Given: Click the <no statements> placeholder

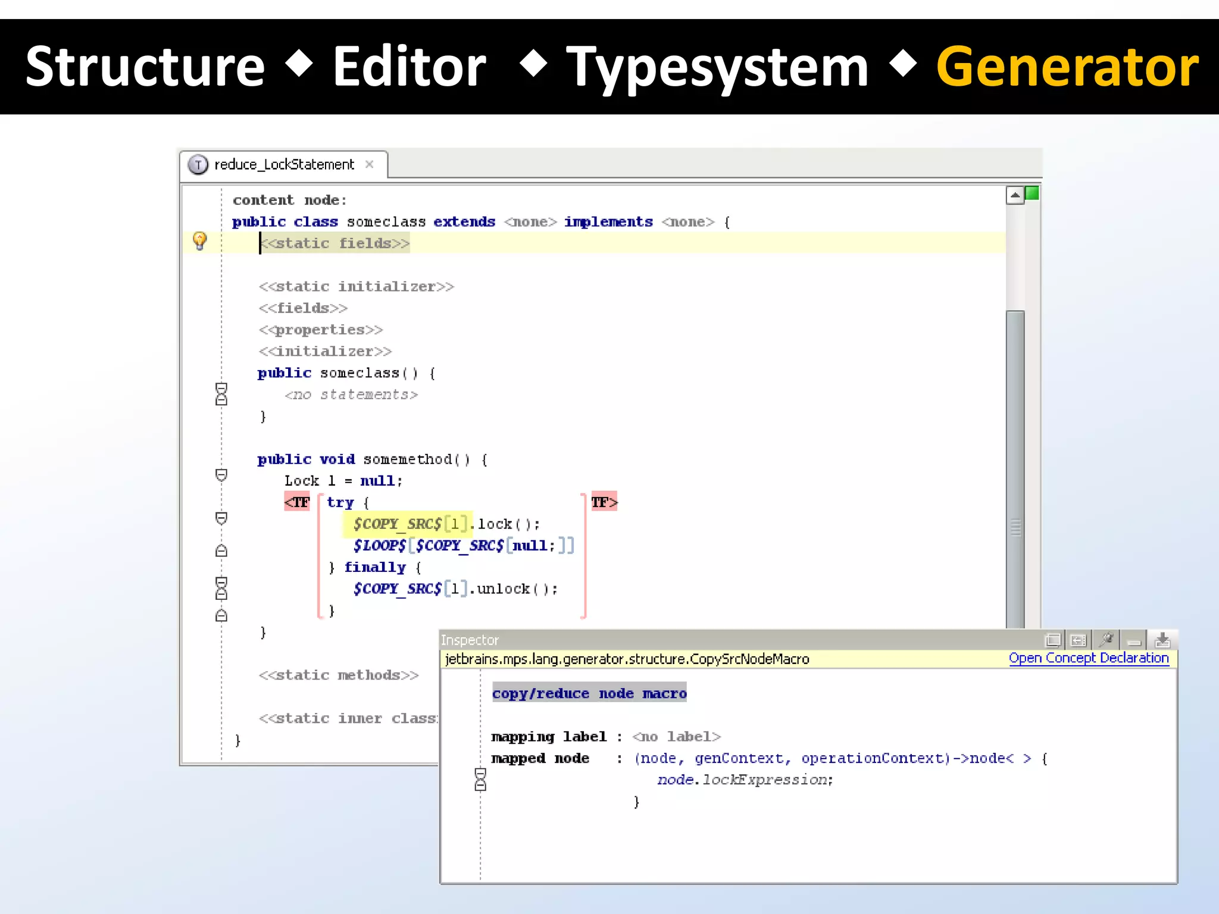Looking at the screenshot, I should point(351,395).
